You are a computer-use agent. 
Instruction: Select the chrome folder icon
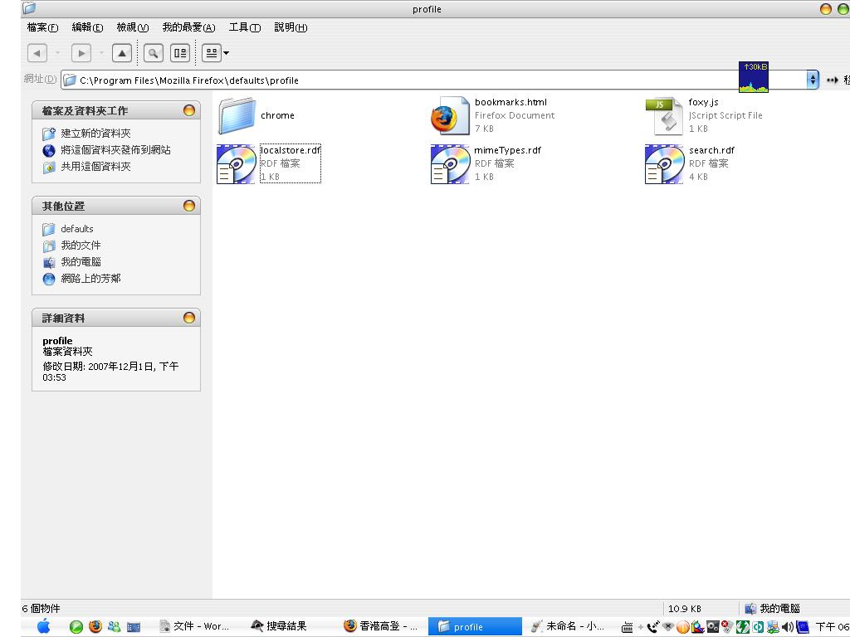(237, 116)
